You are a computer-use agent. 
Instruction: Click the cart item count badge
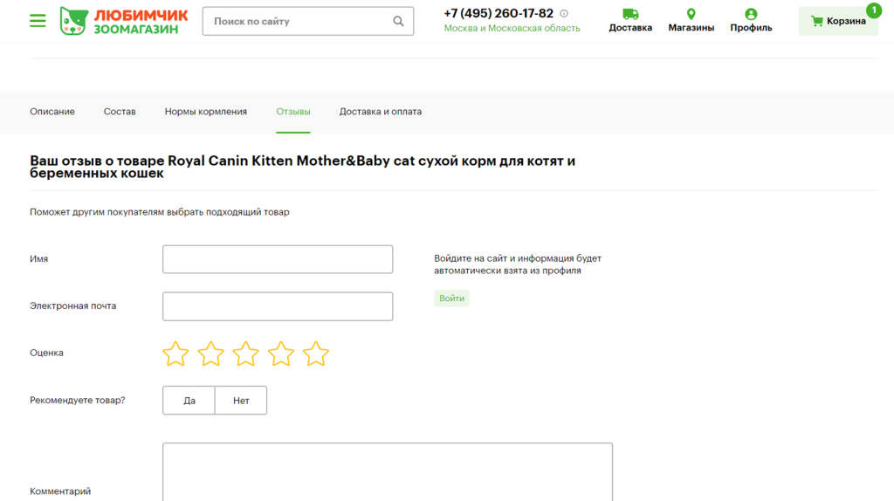(x=873, y=10)
